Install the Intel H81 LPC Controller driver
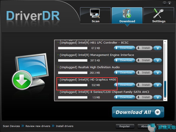The height and width of the screenshot is (132, 176). pos(144,48)
